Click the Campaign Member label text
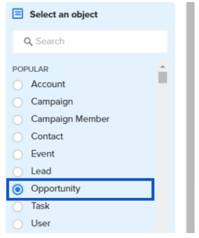The height and width of the screenshot is (238, 199). click(x=70, y=119)
